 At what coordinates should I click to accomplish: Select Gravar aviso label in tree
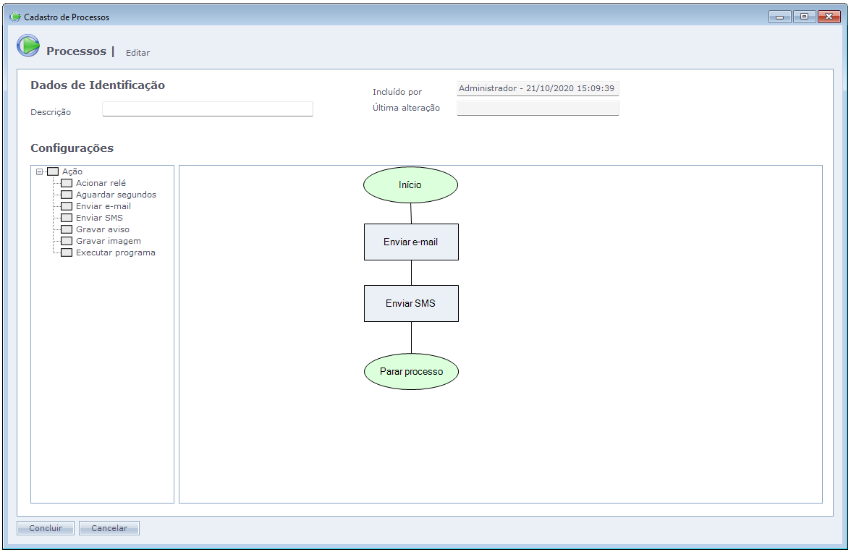point(103,229)
